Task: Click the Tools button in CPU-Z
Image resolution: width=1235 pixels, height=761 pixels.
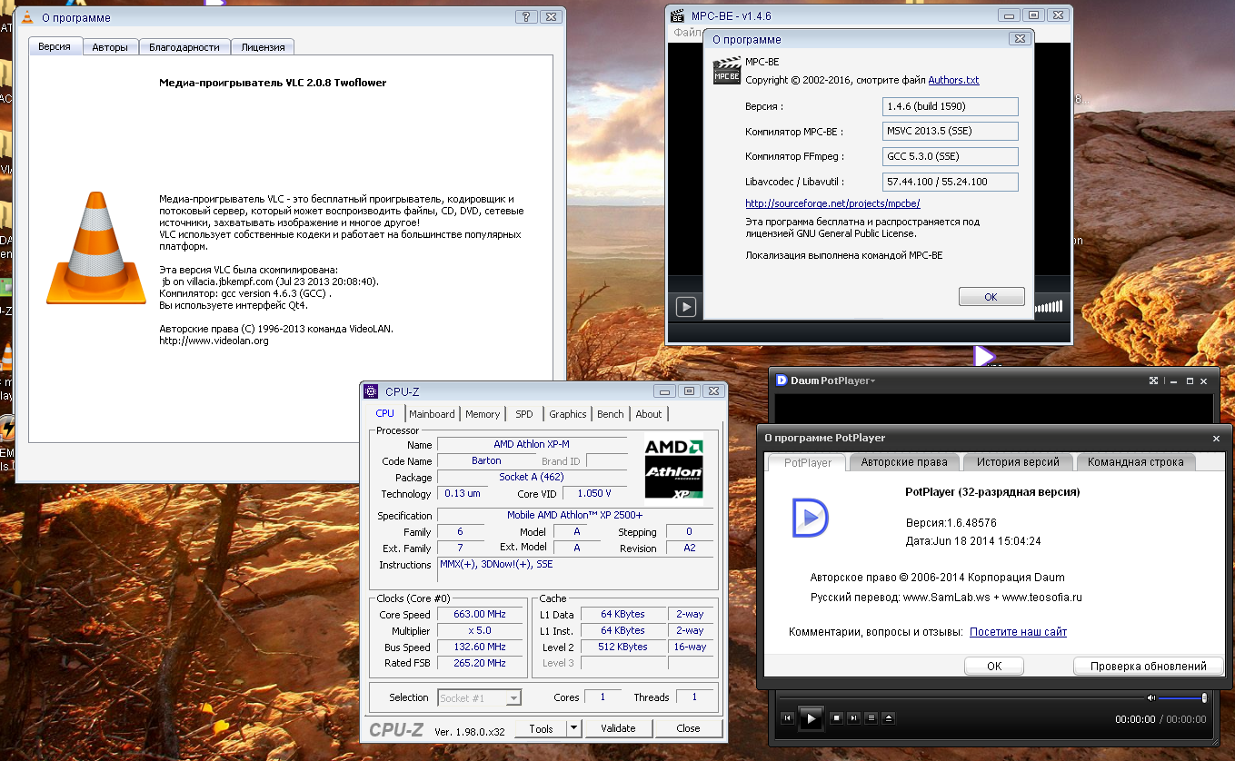Action: (541, 728)
